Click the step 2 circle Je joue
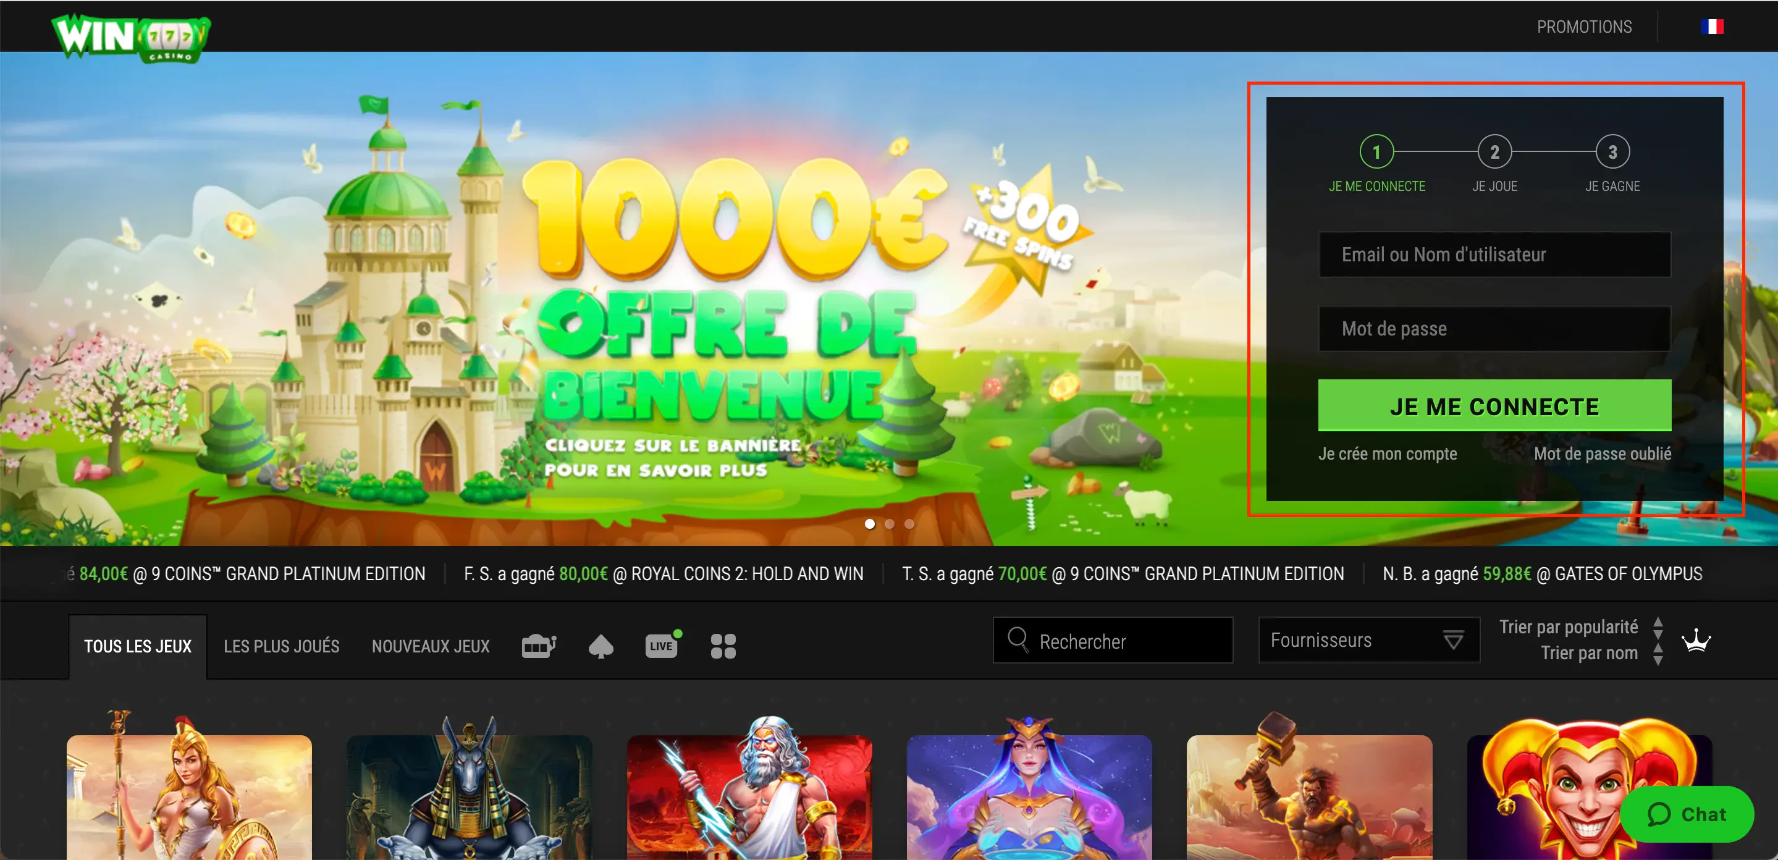 click(1494, 152)
